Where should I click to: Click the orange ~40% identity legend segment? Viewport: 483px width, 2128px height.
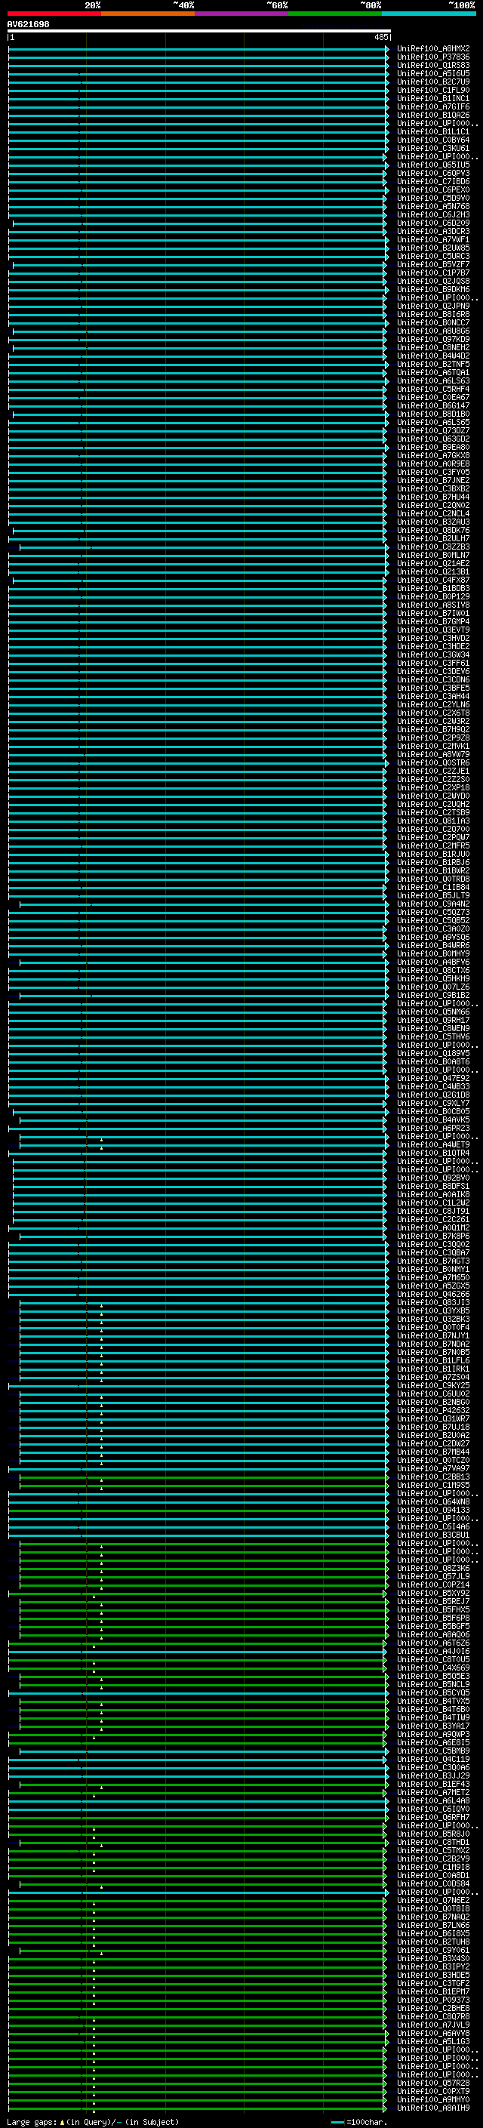tap(148, 14)
